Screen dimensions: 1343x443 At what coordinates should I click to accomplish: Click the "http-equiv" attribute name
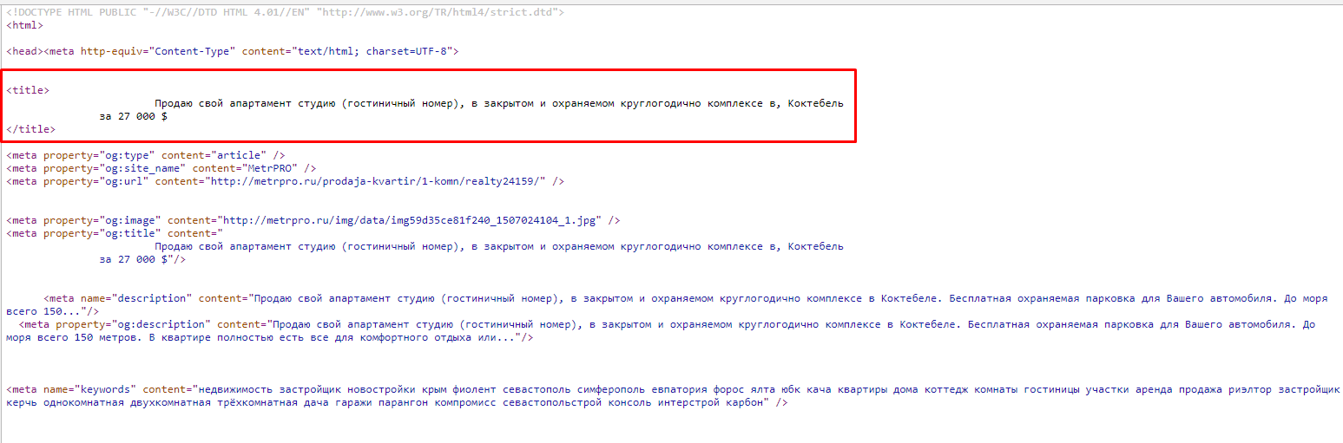click(112, 51)
